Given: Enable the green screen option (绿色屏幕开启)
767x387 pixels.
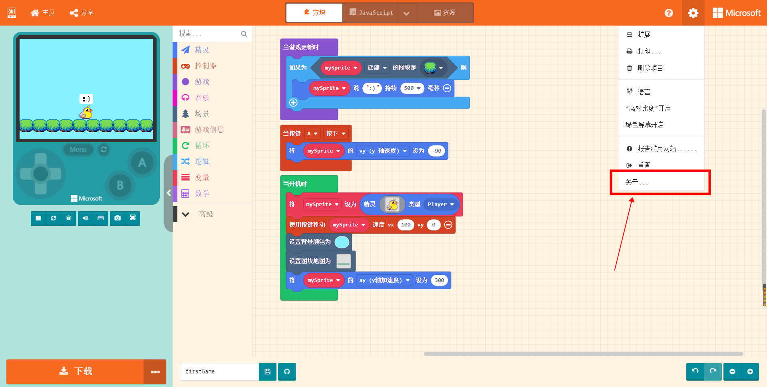Looking at the screenshot, I should pyautogui.click(x=644, y=125).
